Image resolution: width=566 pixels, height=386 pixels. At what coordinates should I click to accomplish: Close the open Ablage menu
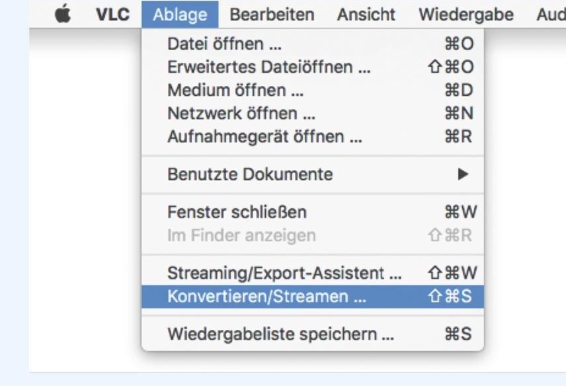pos(180,15)
